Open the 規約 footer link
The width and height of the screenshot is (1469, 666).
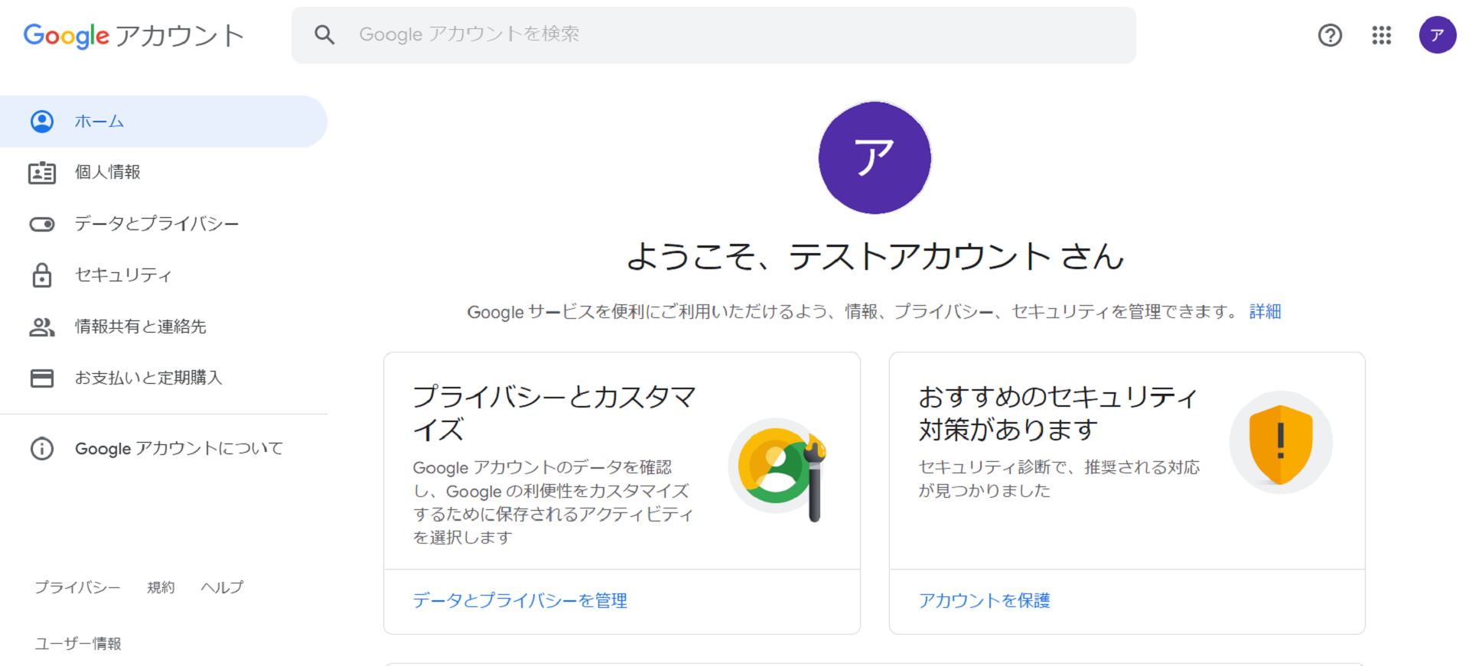[161, 587]
